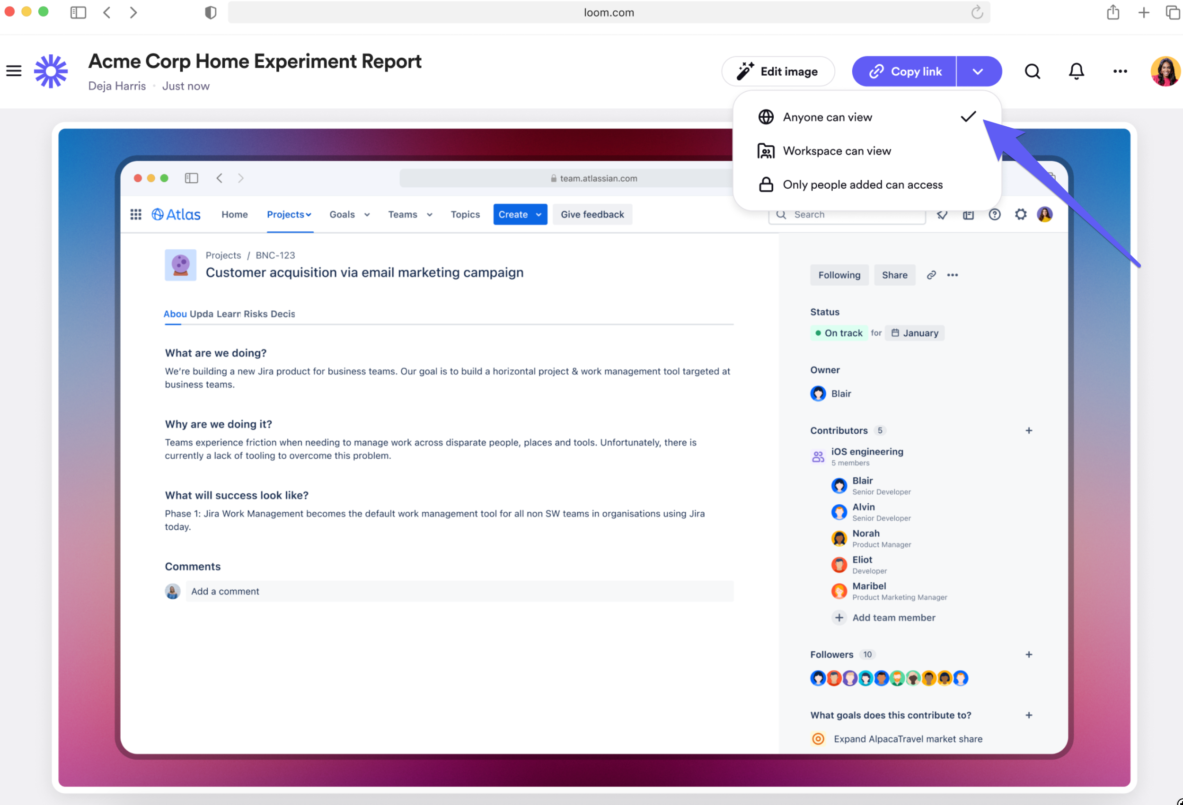Image resolution: width=1183 pixels, height=805 pixels.
Task: Show Safari tab overview
Action: [x=1173, y=12]
